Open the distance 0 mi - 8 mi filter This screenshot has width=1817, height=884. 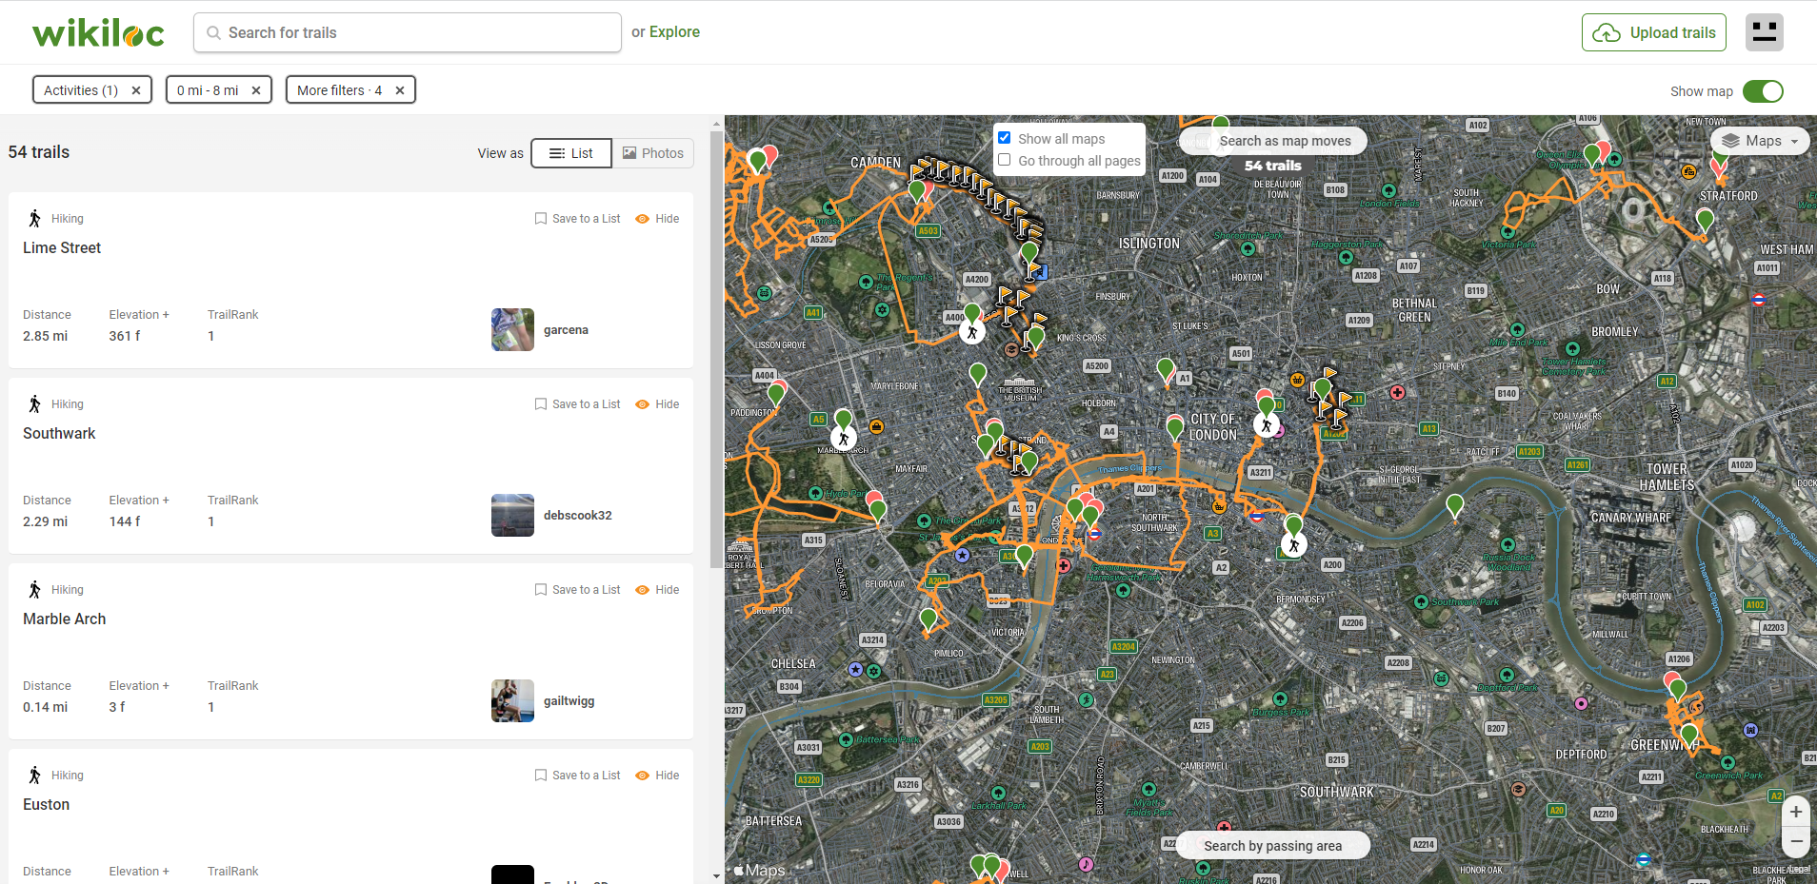tap(208, 90)
